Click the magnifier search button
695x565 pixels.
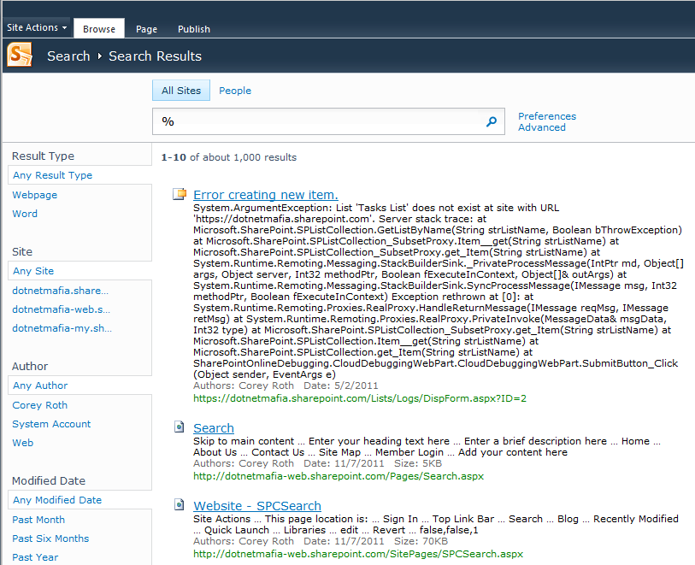click(491, 121)
